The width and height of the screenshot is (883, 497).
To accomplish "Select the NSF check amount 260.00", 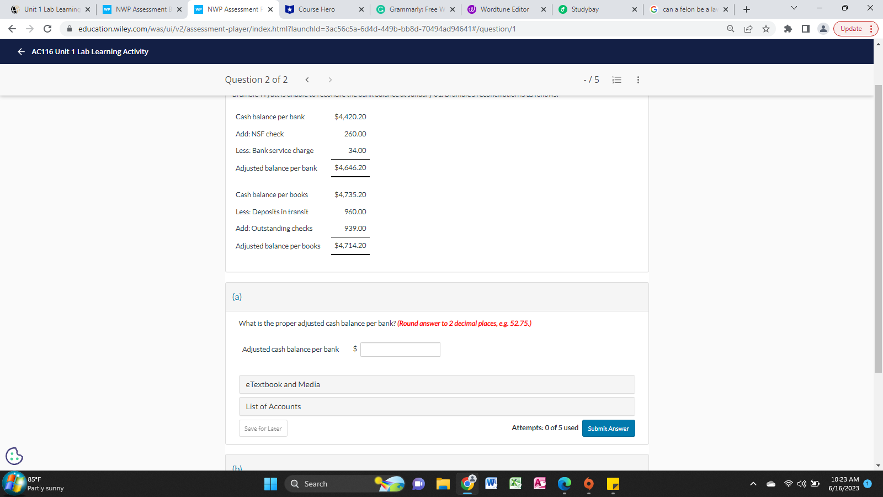I will pyautogui.click(x=355, y=134).
